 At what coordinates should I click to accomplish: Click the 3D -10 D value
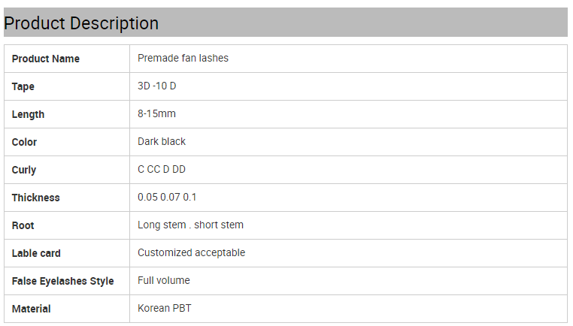pos(156,86)
